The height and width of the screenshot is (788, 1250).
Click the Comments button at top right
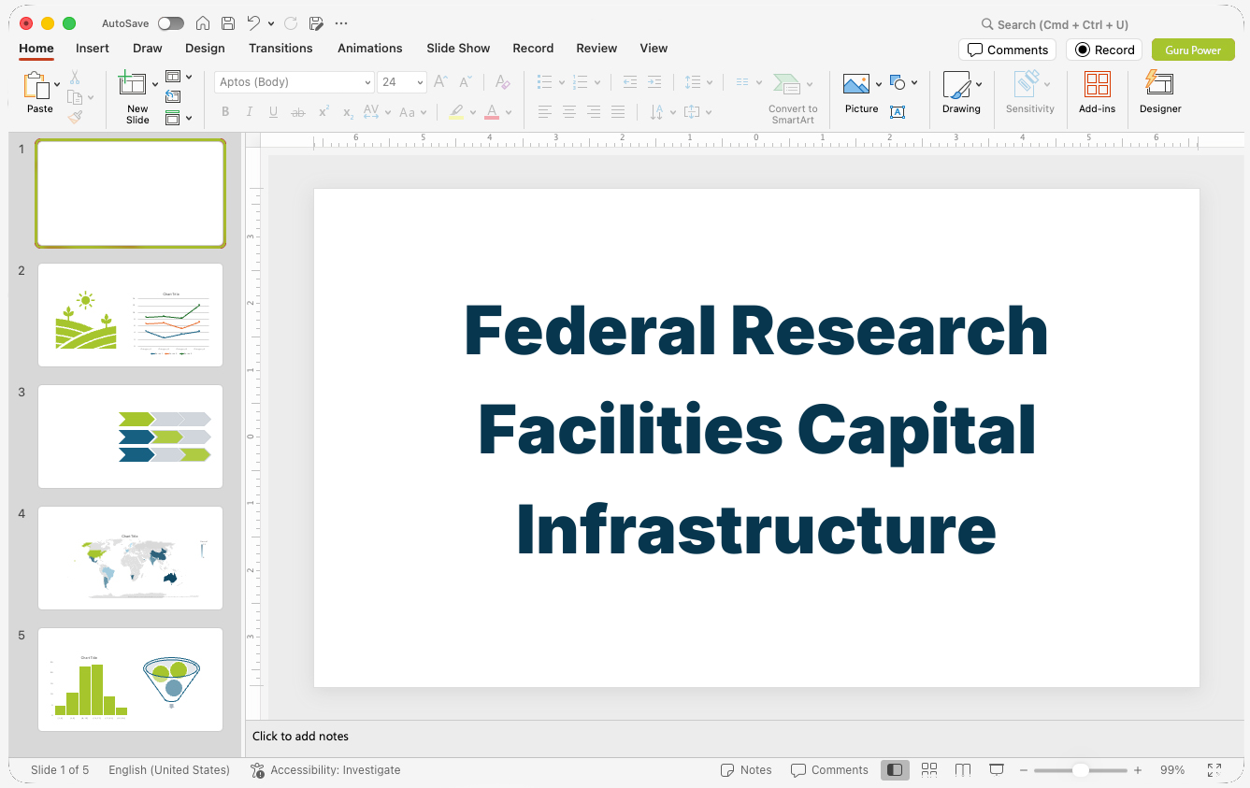(x=1007, y=50)
